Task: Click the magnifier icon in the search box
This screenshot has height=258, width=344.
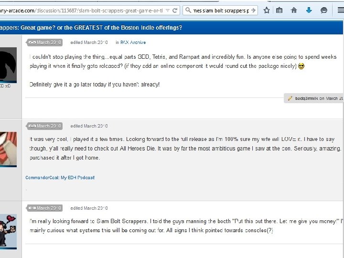Action: 188,11
